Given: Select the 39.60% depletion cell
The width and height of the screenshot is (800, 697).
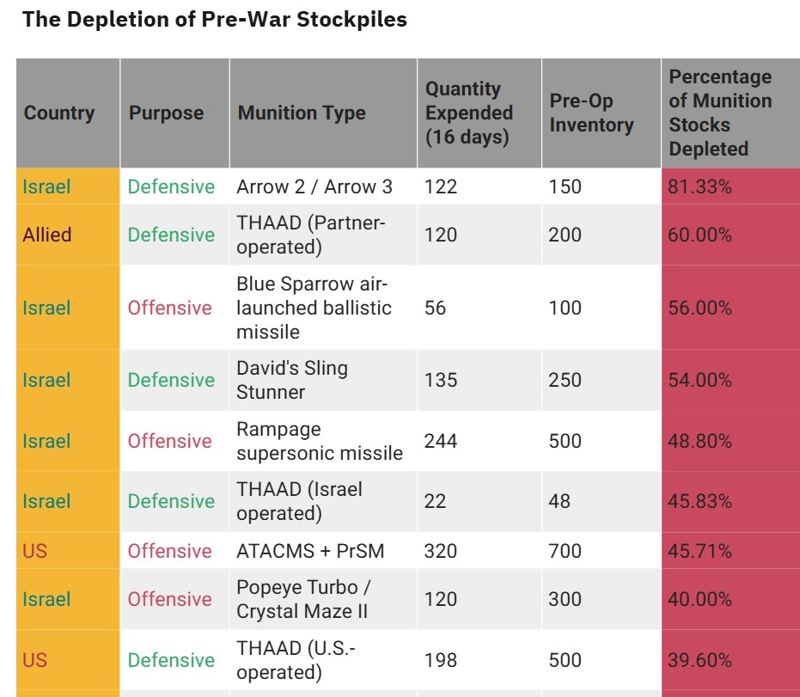Looking at the screenshot, I should 700,660.
